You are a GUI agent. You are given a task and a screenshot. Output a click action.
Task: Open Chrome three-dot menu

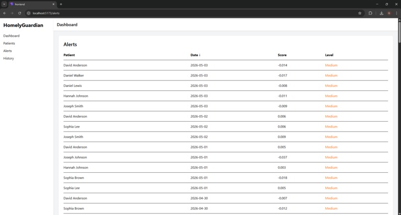(x=397, y=13)
